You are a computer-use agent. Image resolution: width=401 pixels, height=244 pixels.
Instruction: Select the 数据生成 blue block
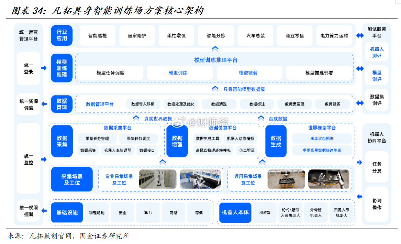coord(276,141)
